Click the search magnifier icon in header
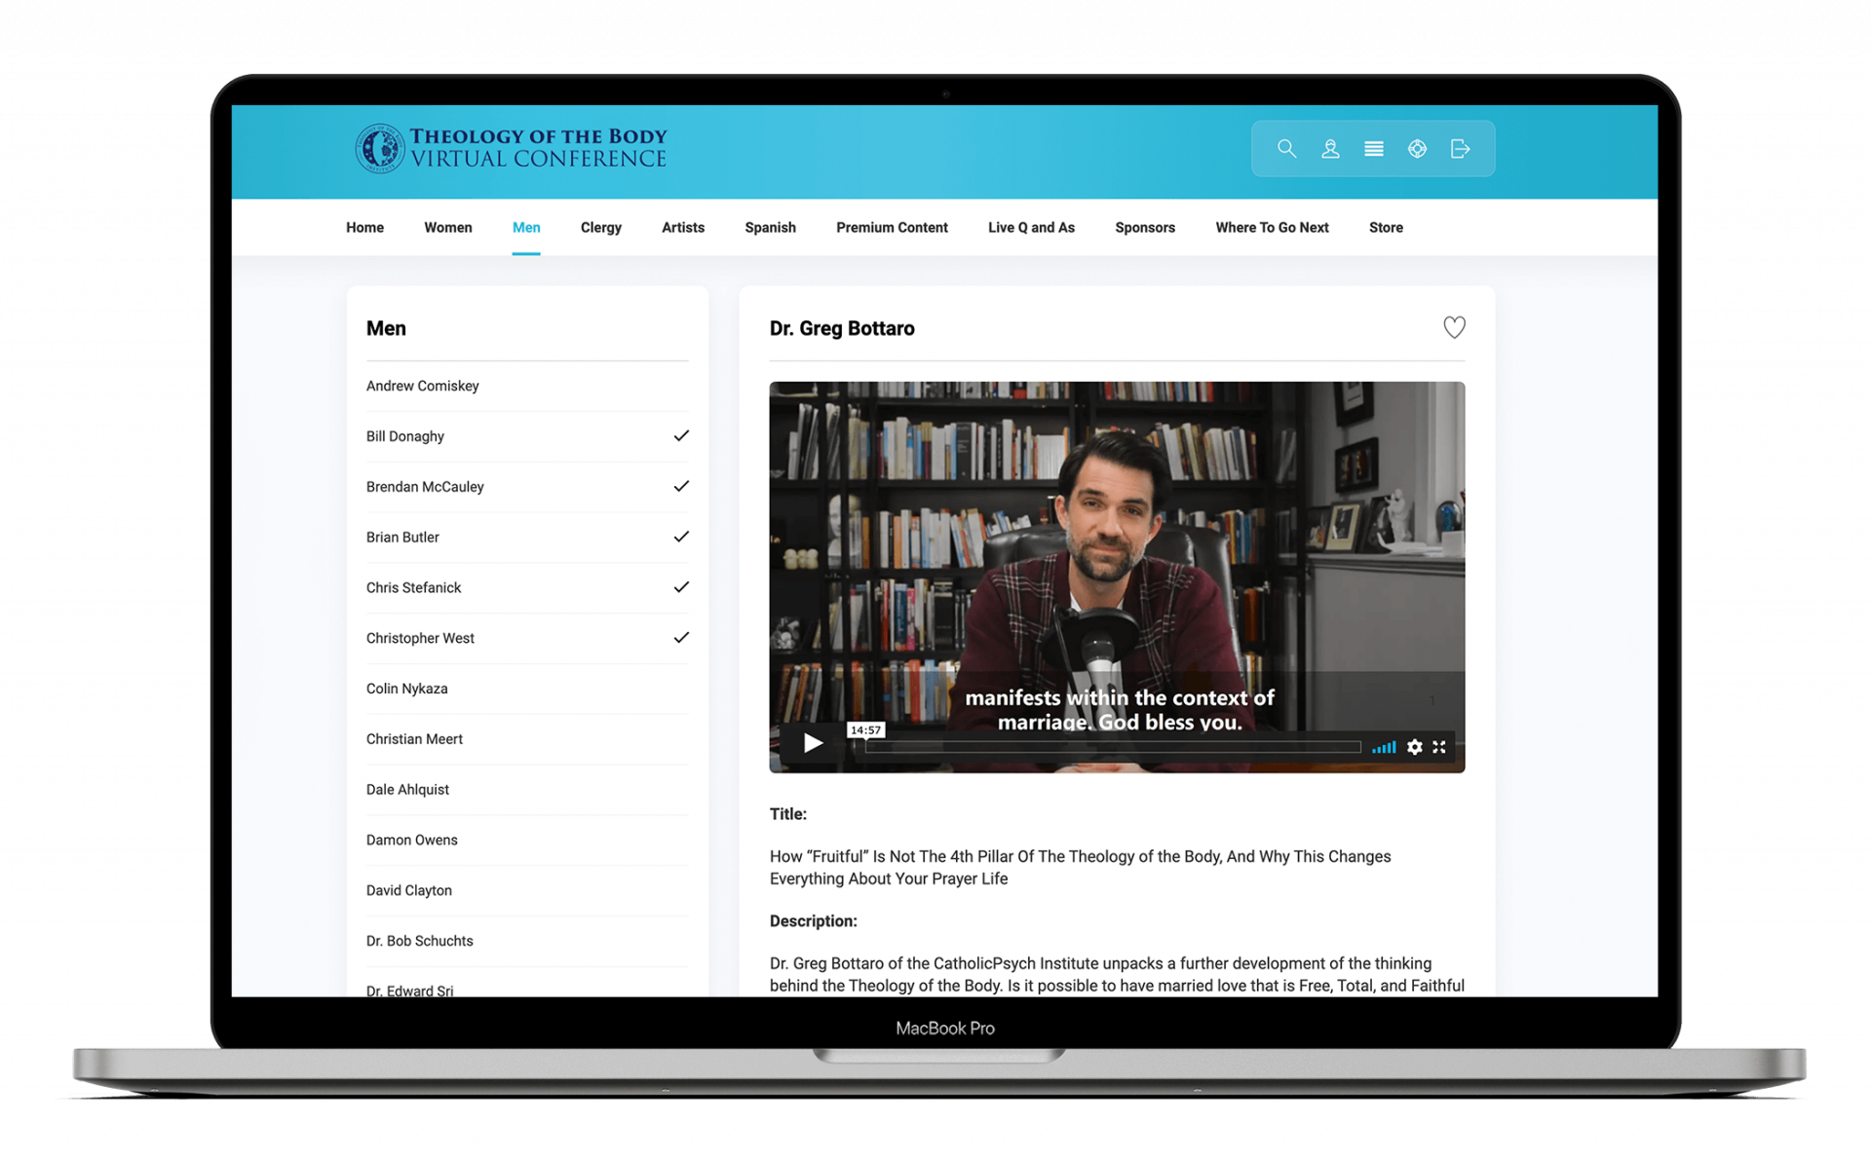The width and height of the screenshot is (1871, 1159). (x=1286, y=149)
